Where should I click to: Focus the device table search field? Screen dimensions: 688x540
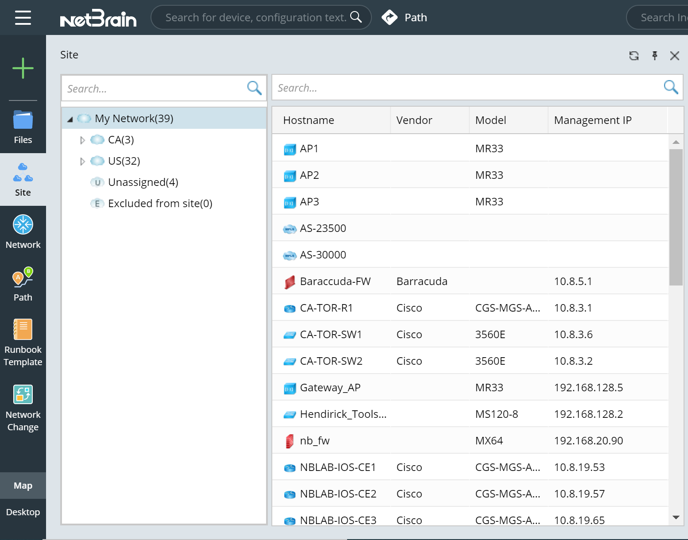pyautogui.click(x=477, y=87)
